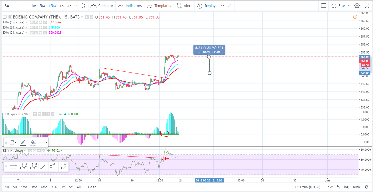Switch to 1h timeframe
The width and height of the screenshot is (373, 192).
tap(62, 6)
